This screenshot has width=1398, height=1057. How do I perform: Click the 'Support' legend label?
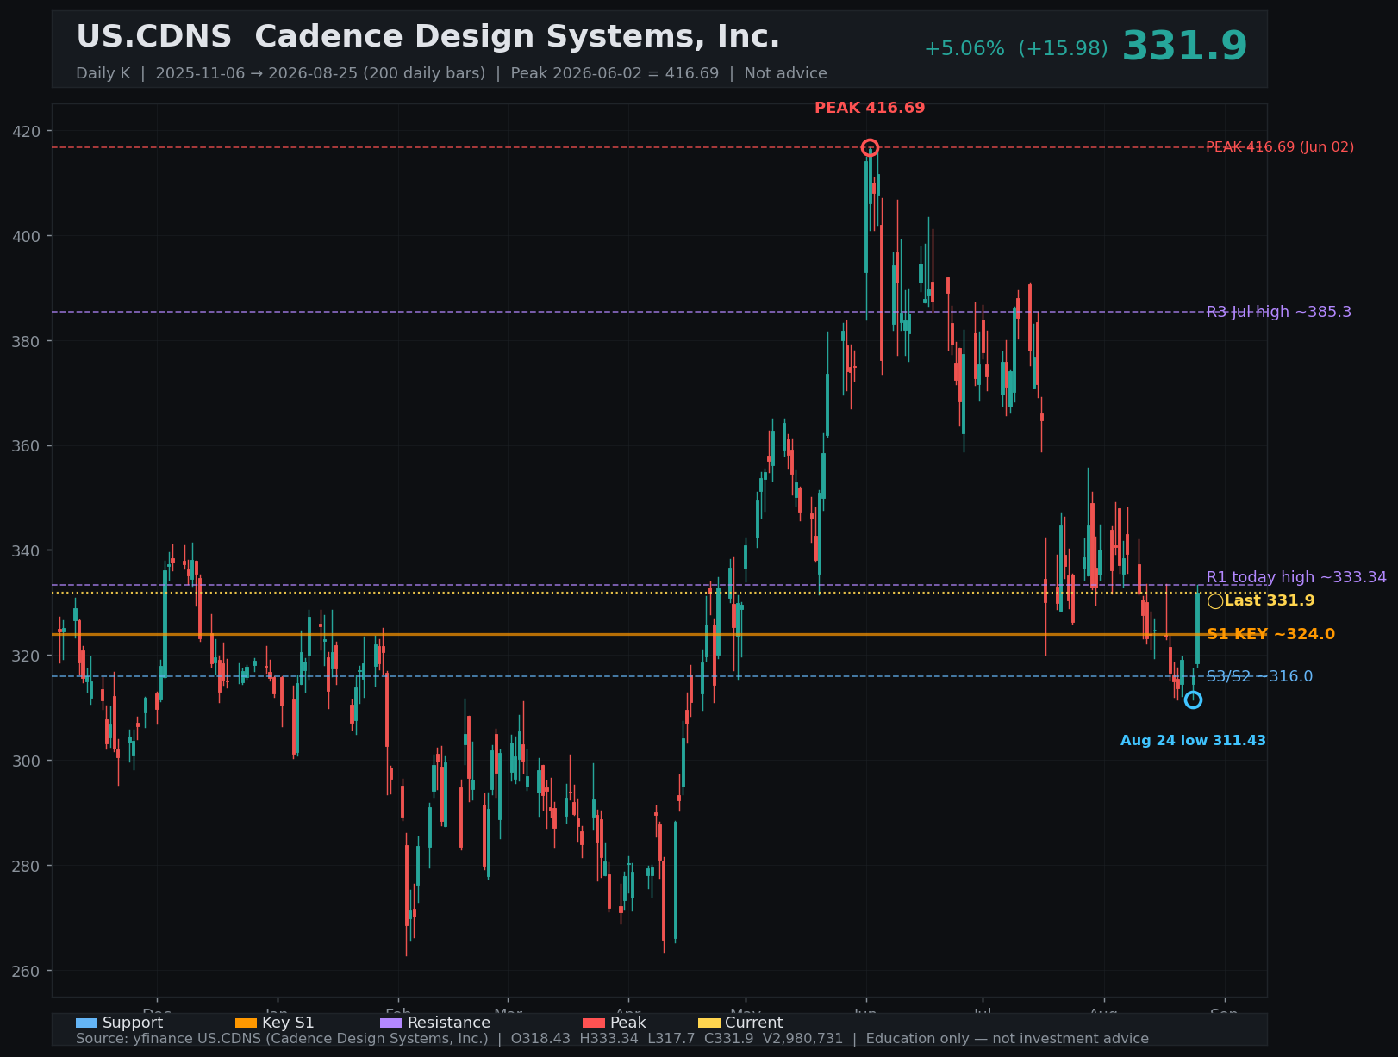click(133, 1023)
